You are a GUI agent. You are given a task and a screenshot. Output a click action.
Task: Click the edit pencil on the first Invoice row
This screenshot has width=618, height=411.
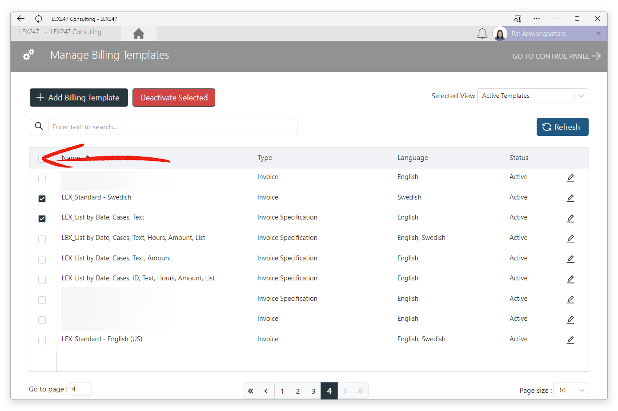570,178
